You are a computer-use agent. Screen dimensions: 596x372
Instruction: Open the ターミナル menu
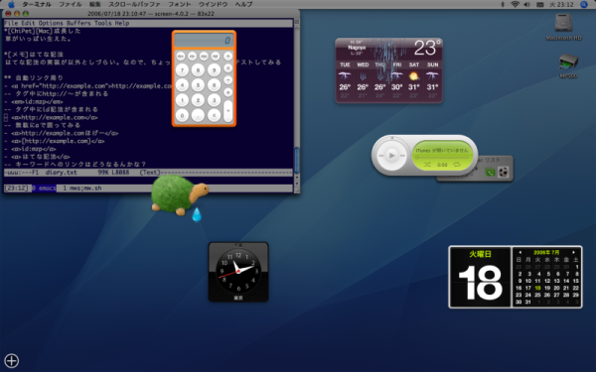pyautogui.click(x=37, y=4)
